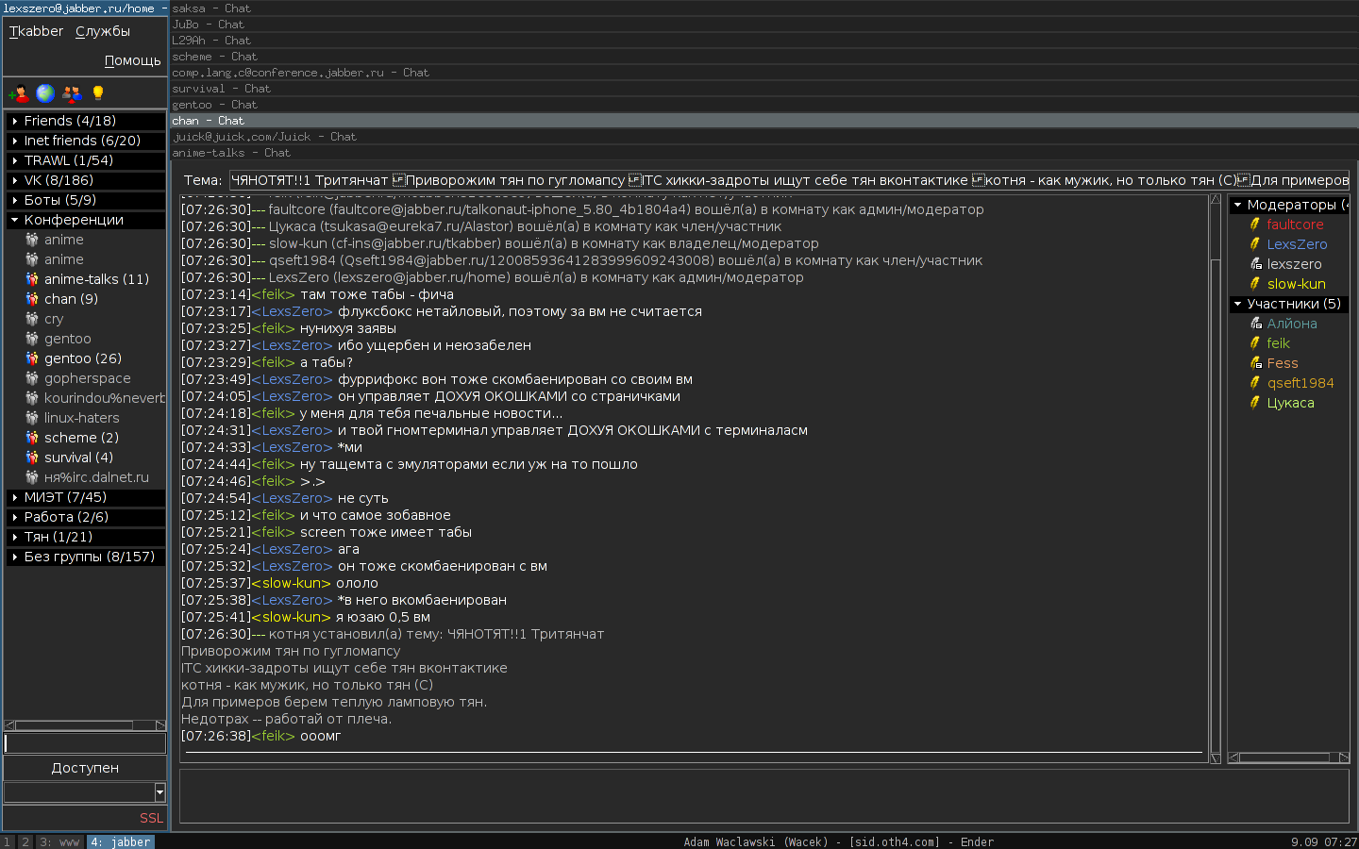Click the Доступен status button

85,768
